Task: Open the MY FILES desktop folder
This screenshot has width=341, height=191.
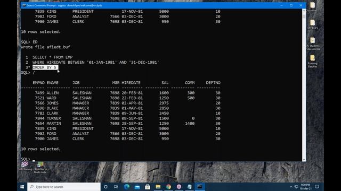Action: pos(313,24)
